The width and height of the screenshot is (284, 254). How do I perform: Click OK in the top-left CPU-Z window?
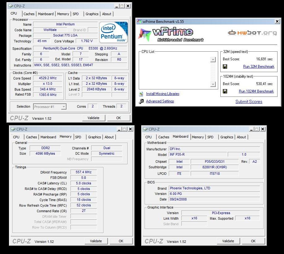(x=119, y=118)
